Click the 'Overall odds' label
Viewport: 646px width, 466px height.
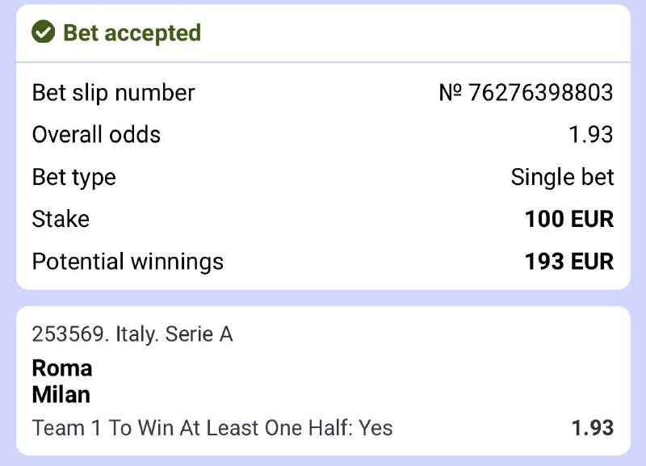click(x=96, y=135)
